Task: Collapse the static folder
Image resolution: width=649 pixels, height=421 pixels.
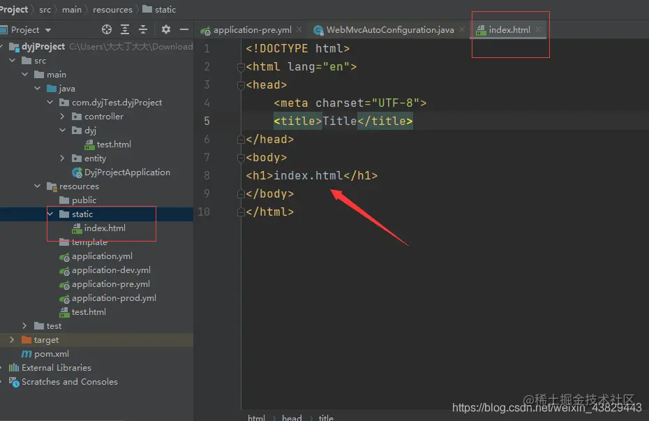Action: tap(50, 214)
